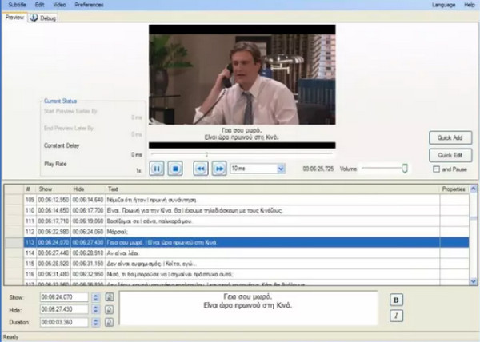Pause the video playback
Image resolution: width=480 pixels, height=342 pixels.
pos(157,169)
